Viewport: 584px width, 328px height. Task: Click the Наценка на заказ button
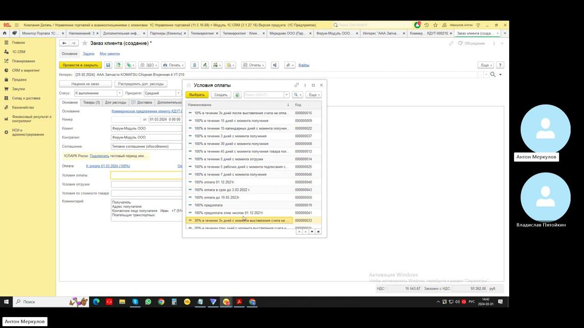click(x=85, y=84)
